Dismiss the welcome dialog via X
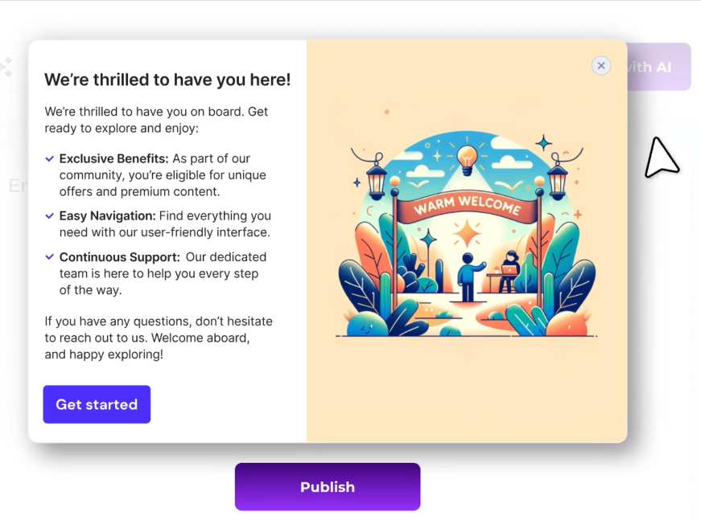Viewport: 701px width, 520px height. point(601,66)
